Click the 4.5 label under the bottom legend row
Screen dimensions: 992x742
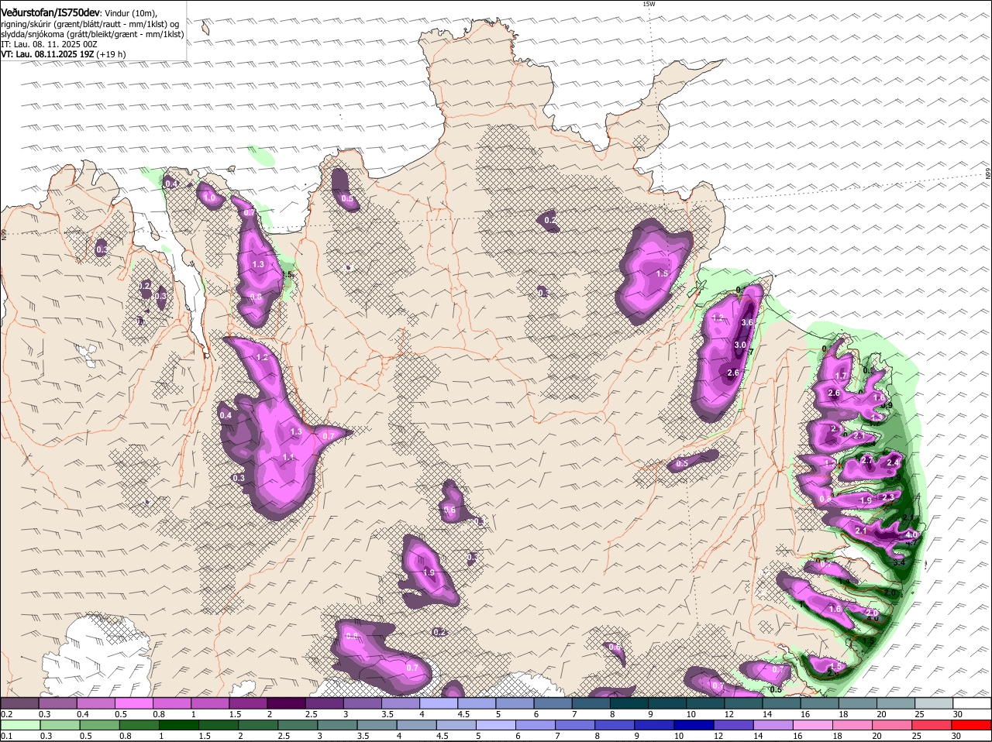tap(443, 736)
